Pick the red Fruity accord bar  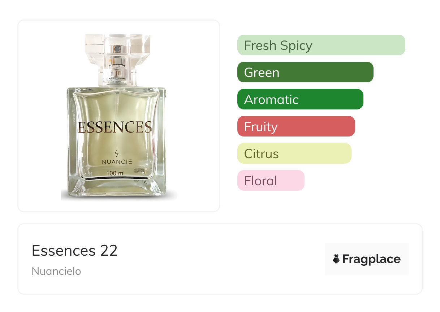tap(296, 126)
